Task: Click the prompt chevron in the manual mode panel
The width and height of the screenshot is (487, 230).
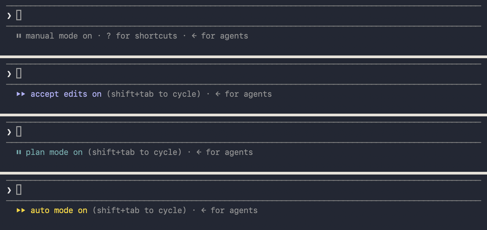Action: [x=9, y=16]
